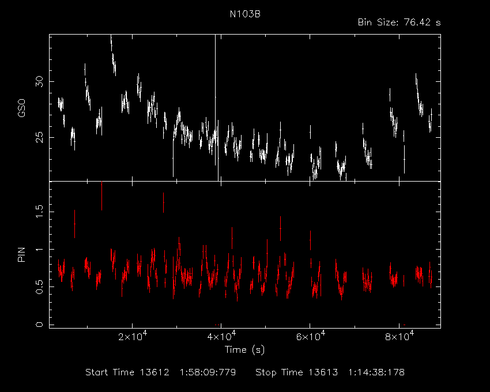Click the GSO y-axis label
The height and width of the screenshot is (392, 490).
pos(21,108)
